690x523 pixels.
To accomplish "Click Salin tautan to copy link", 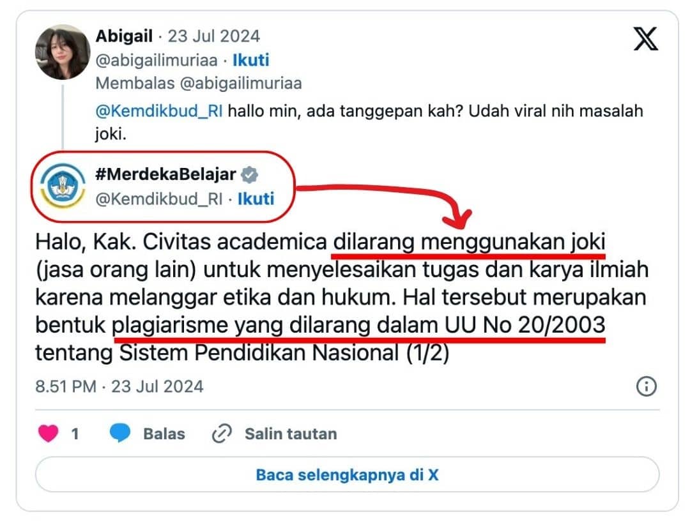I will 291,434.
